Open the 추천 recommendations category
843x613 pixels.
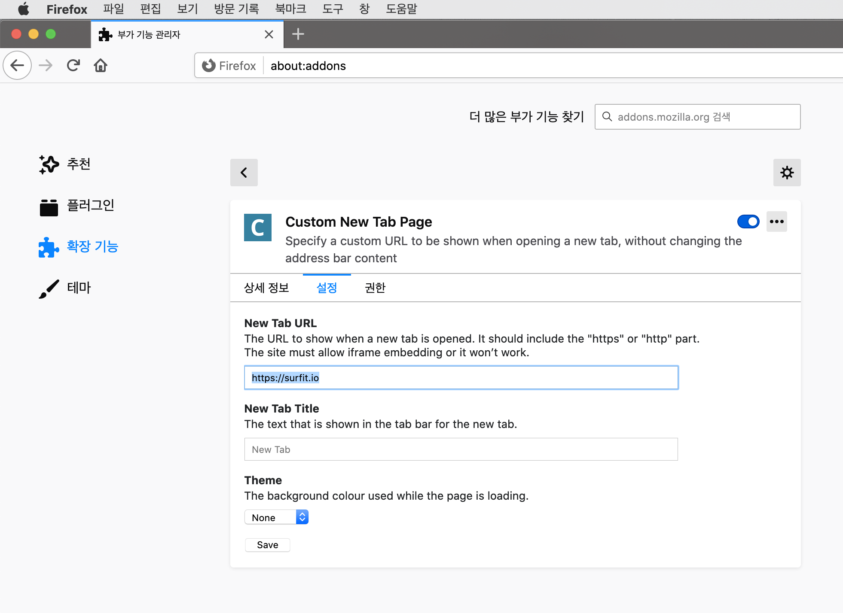pyautogui.click(x=64, y=164)
